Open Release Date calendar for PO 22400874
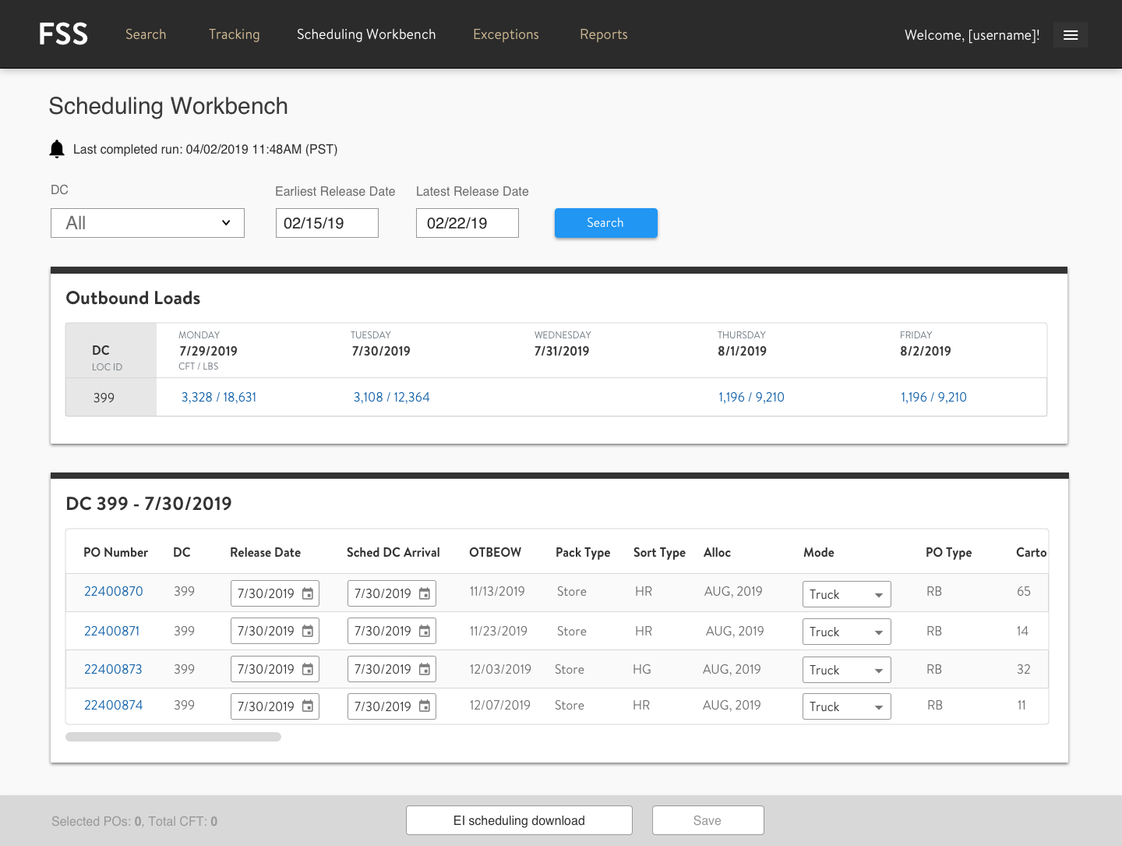This screenshot has width=1122, height=846. pos(308,706)
